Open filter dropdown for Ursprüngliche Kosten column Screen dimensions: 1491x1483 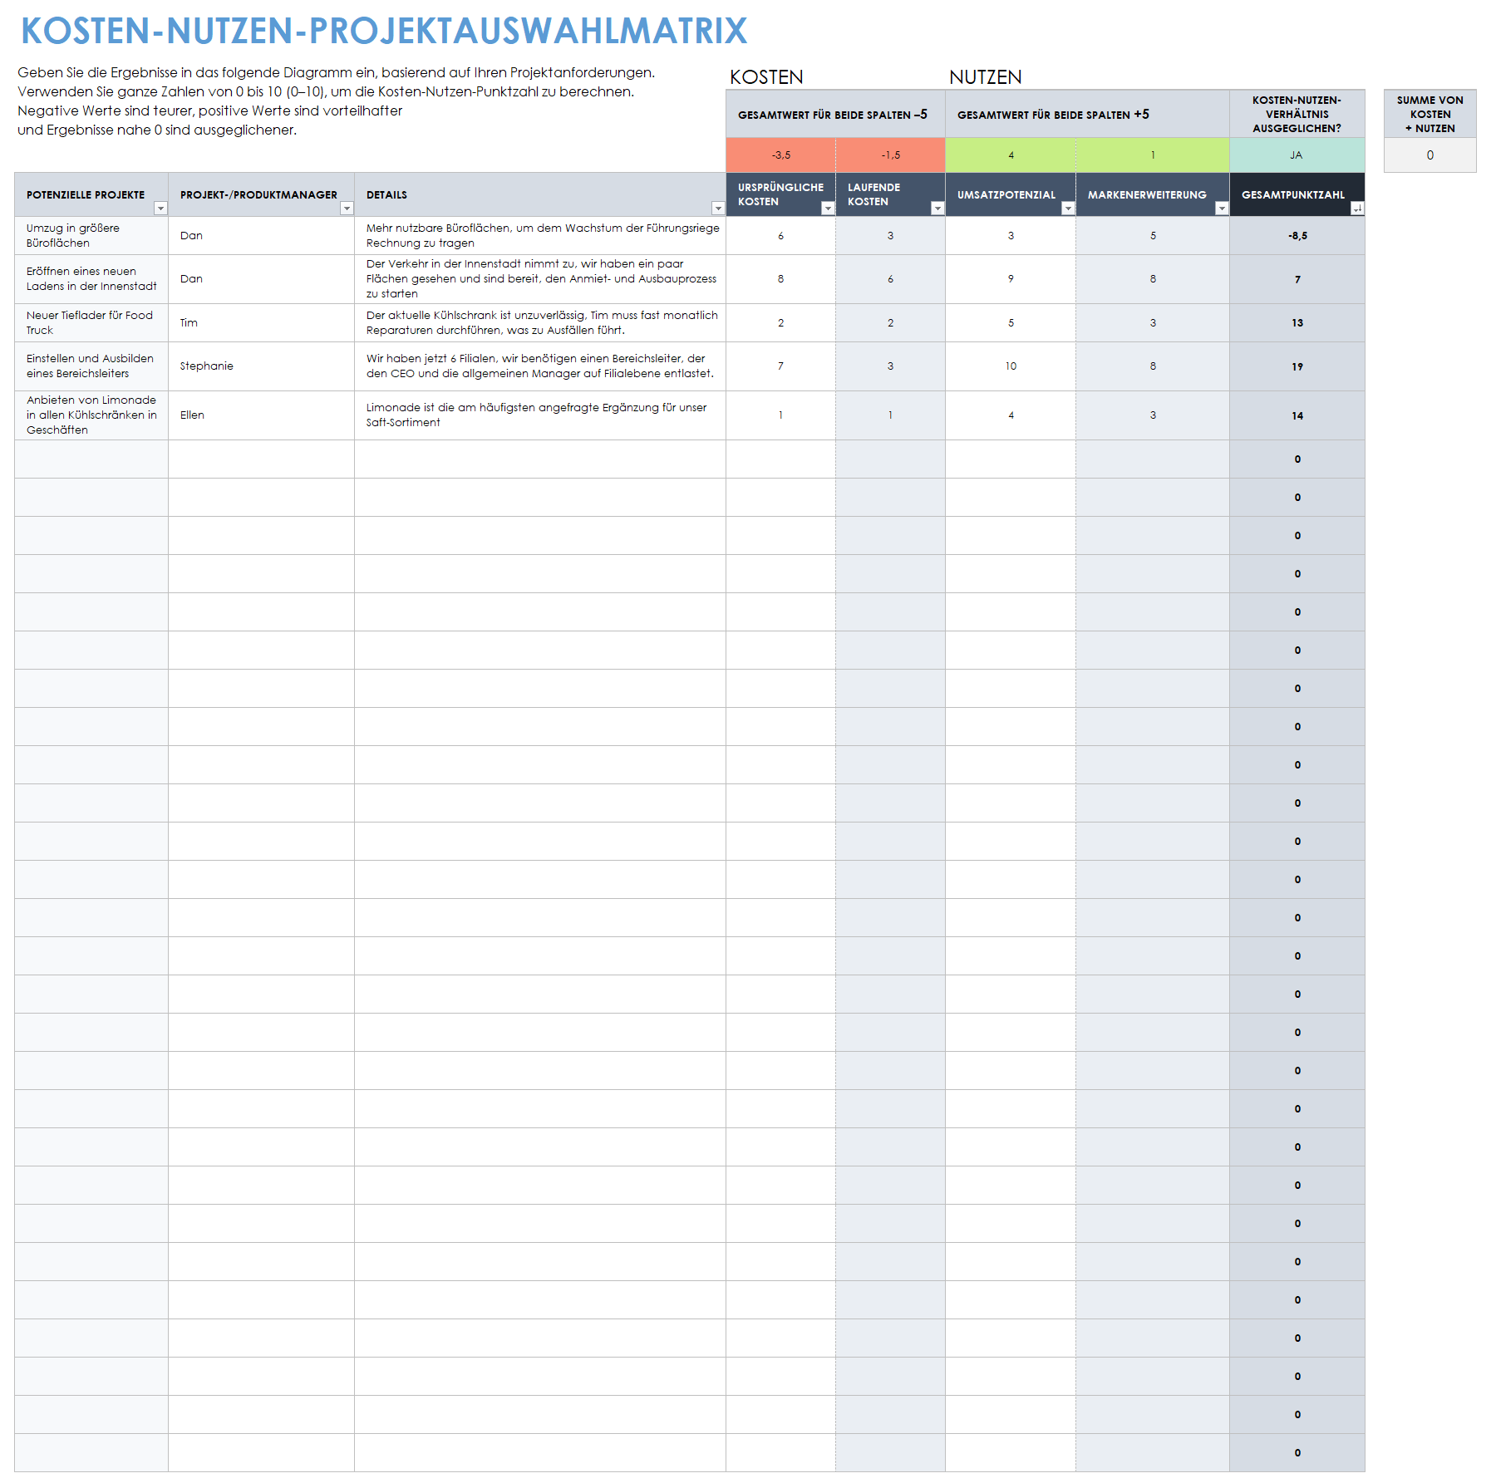[x=828, y=209]
